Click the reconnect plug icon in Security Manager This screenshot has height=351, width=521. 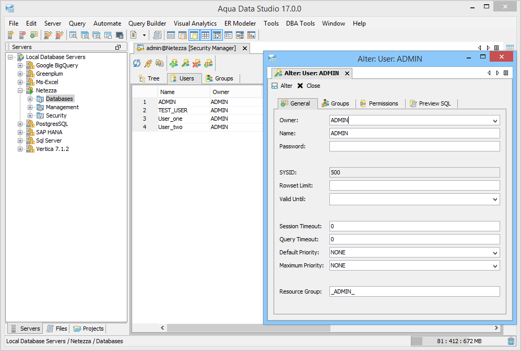(x=148, y=63)
